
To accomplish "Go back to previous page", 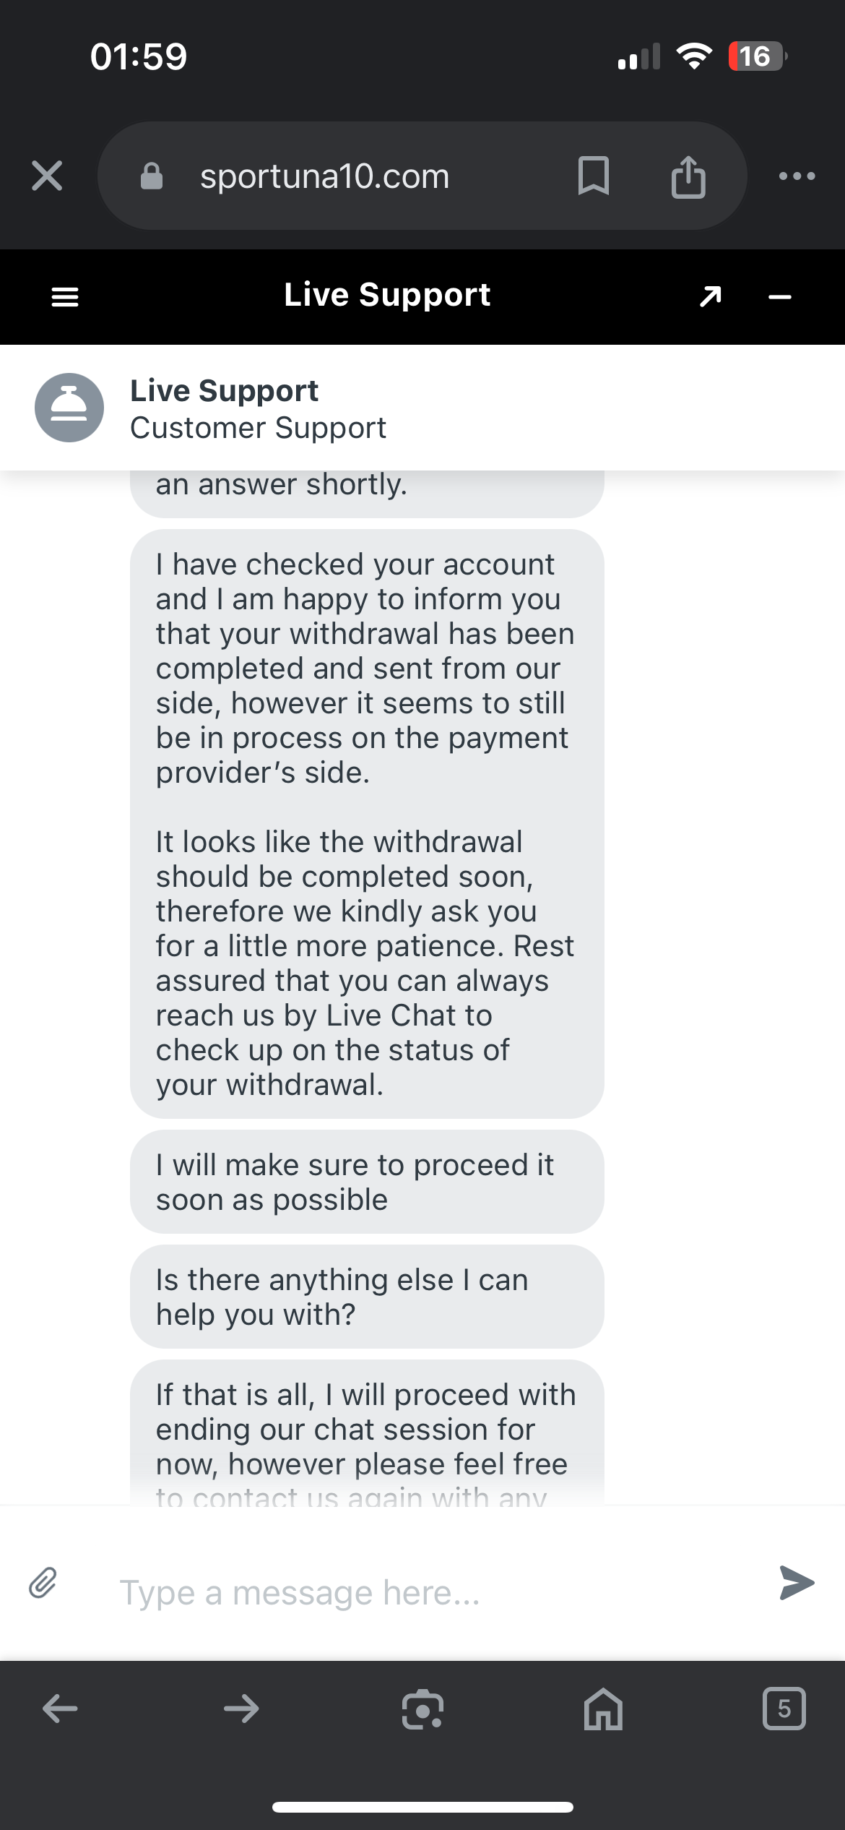I will (x=60, y=1709).
